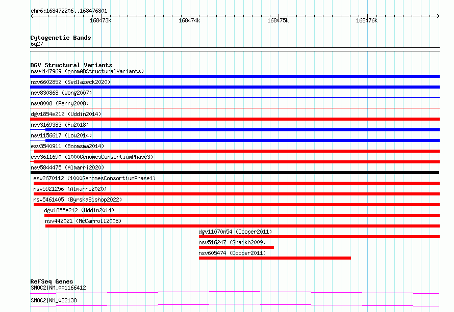Open esv2670112 (1000GenomesConsortiumPhase1) label
The image size is (454, 312).
click(94, 178)
